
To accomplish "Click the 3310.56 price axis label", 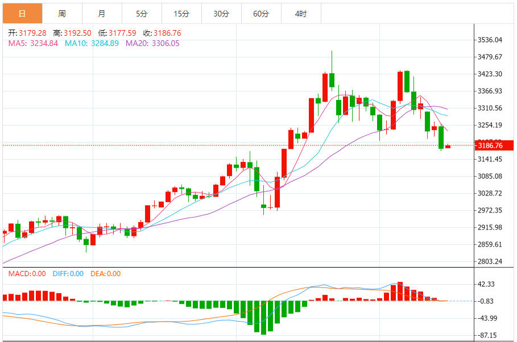I will point(490,108).
